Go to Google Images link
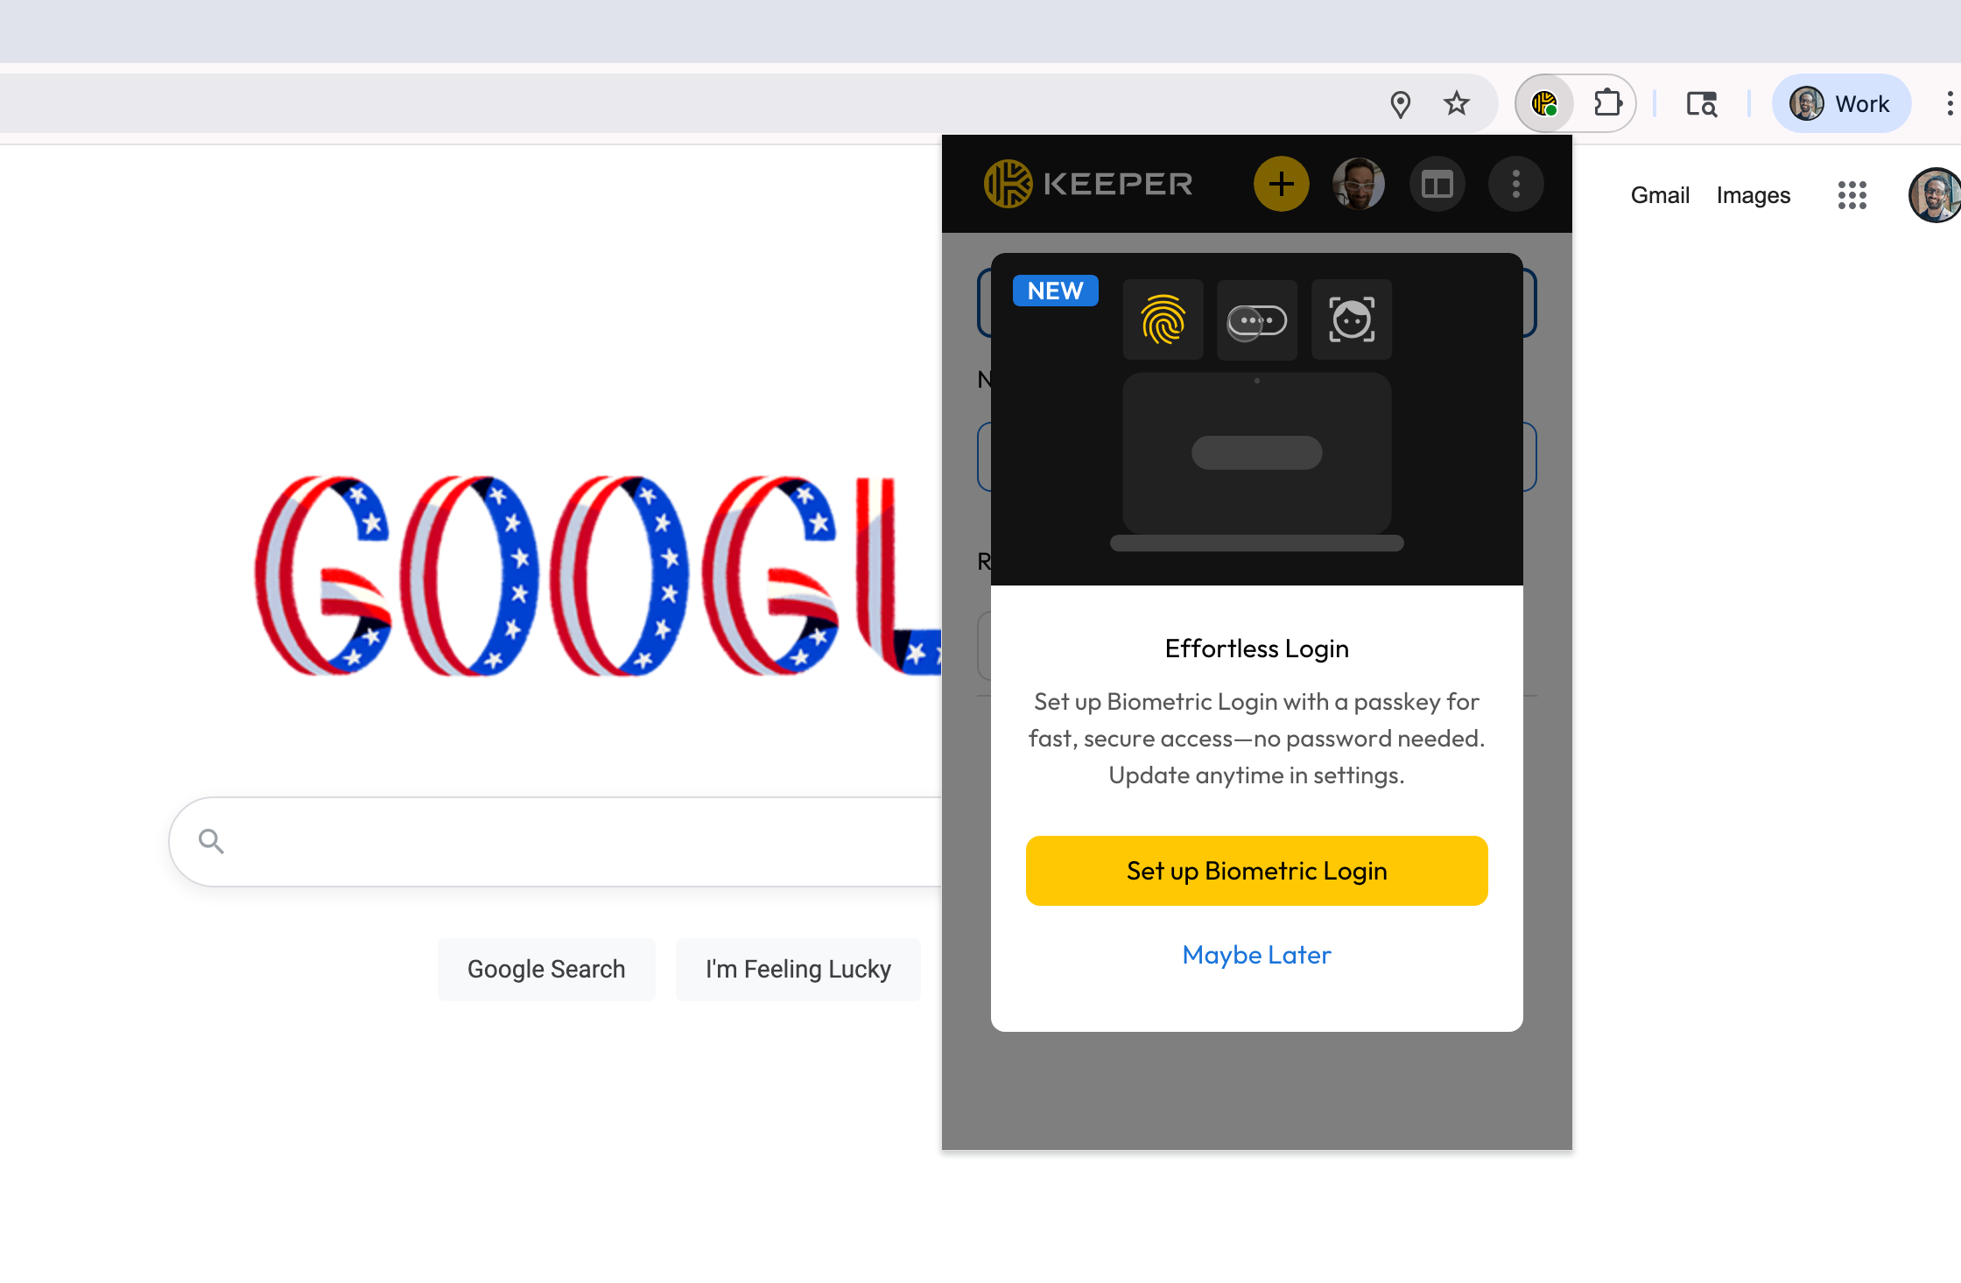Screen dimensions: 1961x1283 1754,195
